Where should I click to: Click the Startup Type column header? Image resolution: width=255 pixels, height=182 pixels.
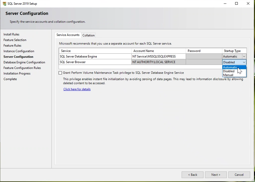tap(234, 51)
